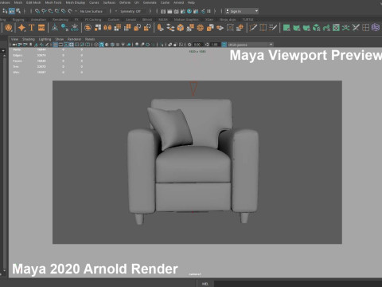382x287 pixels.
Task: Switch to the FX Caching shelf tab
Action: [x=93, y=20]
